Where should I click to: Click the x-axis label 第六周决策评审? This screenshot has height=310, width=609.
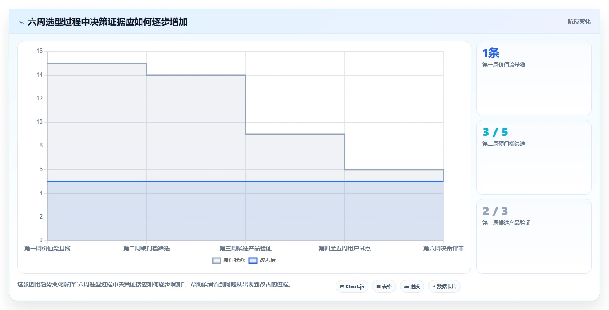tap(443, 249)
